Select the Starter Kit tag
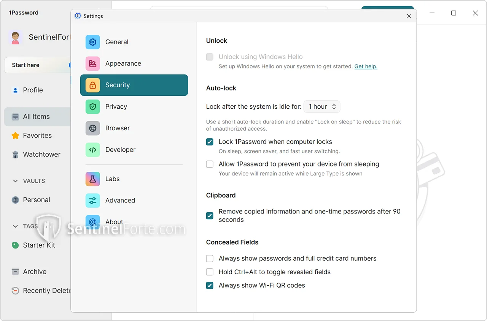The width and height of the screenshot is (487, 321). point(37,245)
